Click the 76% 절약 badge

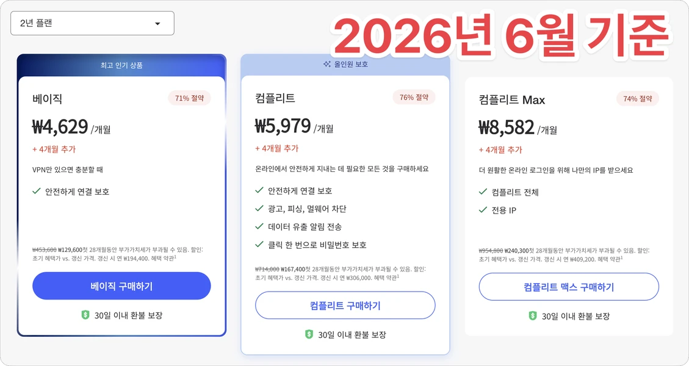414,97
